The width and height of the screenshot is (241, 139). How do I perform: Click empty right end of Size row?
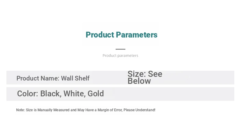point(200,77)
